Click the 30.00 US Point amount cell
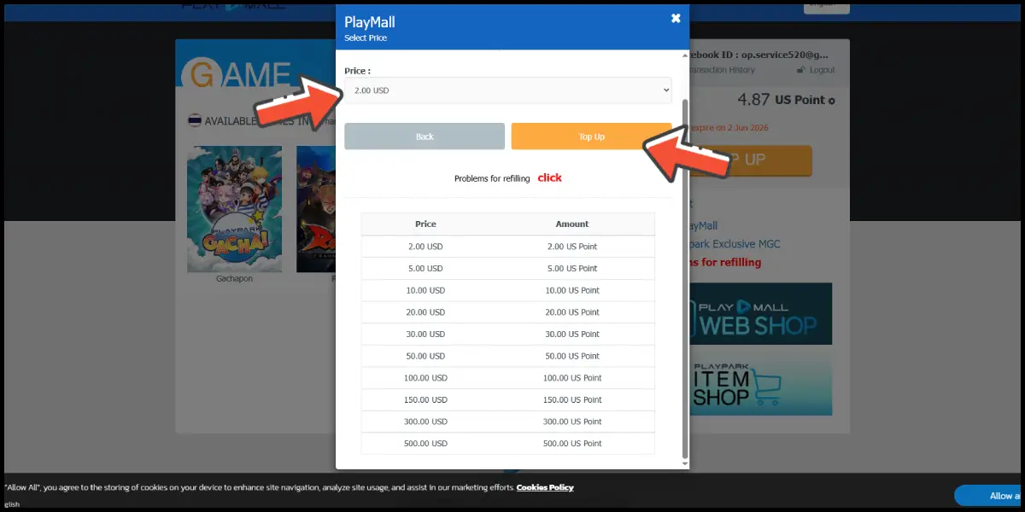 [x=572, y=335]
